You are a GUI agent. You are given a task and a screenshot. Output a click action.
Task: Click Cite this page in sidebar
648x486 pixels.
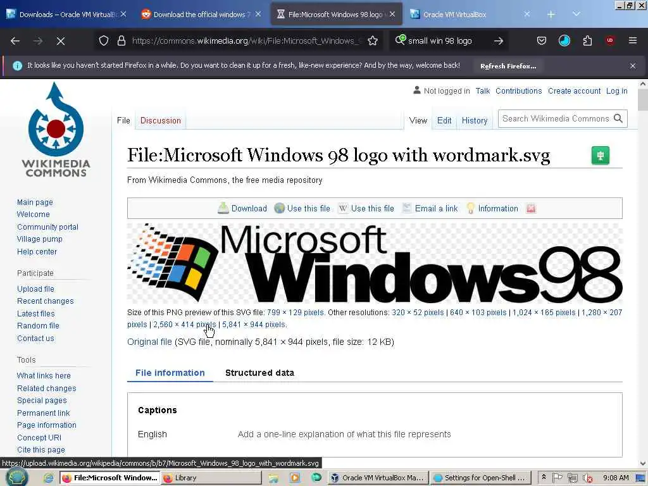(x=41, y=450)
